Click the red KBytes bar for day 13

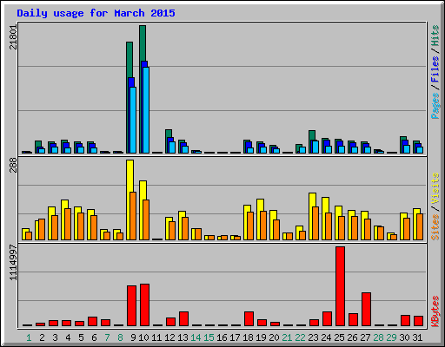click(x=183, y=319)
